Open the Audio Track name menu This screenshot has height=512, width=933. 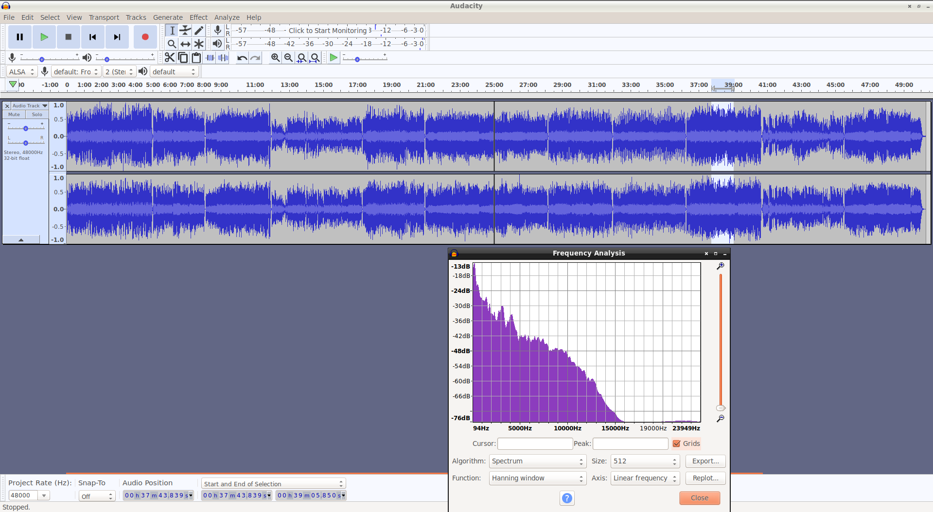pyautogui.click(x=30, y=105)
